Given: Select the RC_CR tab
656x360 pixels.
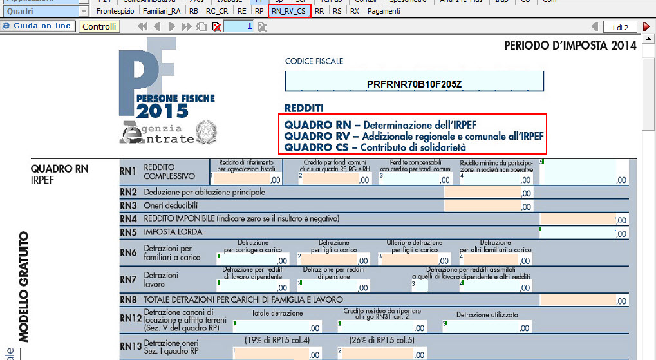Looking at the screenshot, I should [218, 11].
